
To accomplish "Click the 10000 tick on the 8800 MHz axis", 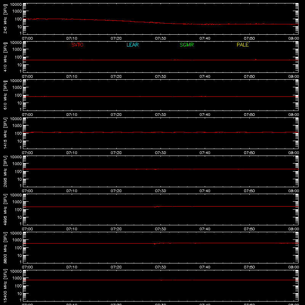I will [16, 233].
